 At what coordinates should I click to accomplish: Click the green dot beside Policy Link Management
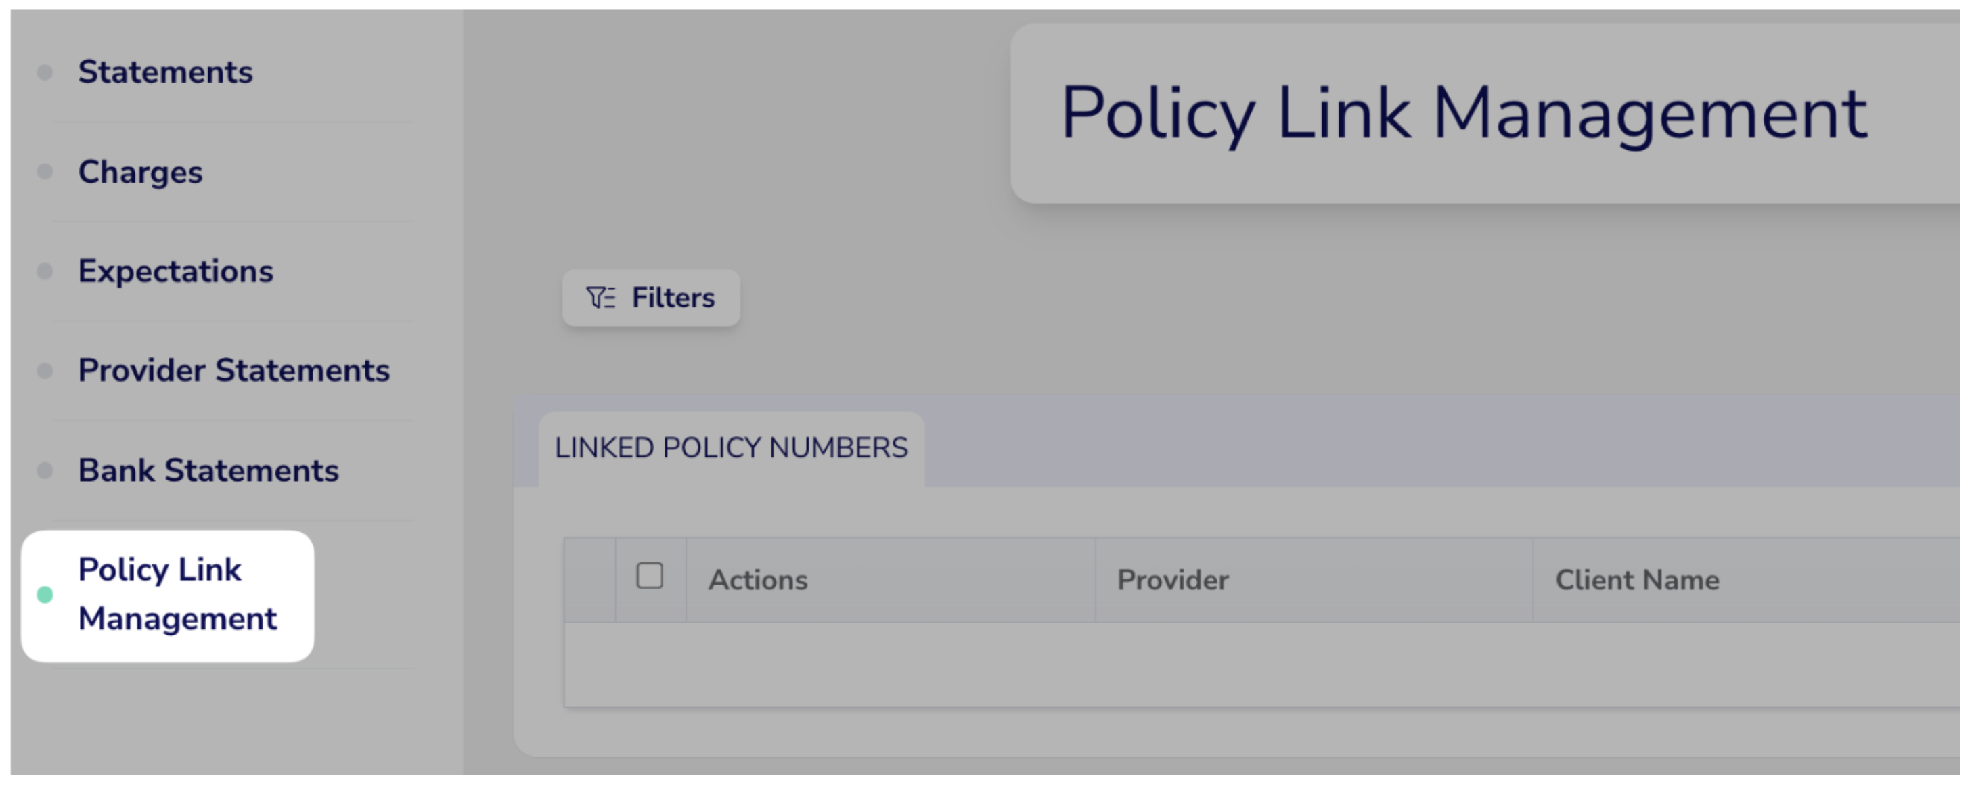45,595
